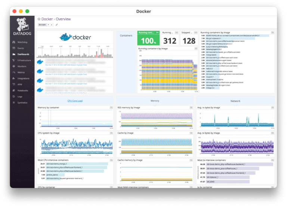This screenshot has height=206, width=287.
Task: Click the whale icon of the second event
Action: [x=40, y=71]
